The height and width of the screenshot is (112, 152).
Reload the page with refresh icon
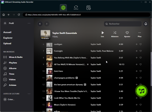19,15
